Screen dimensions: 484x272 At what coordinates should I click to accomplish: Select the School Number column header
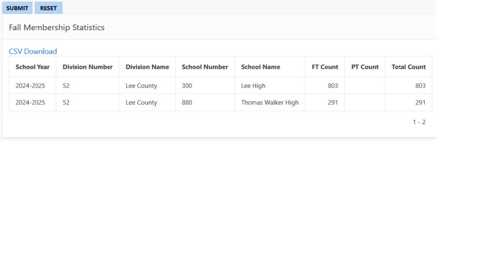point(205,67)
